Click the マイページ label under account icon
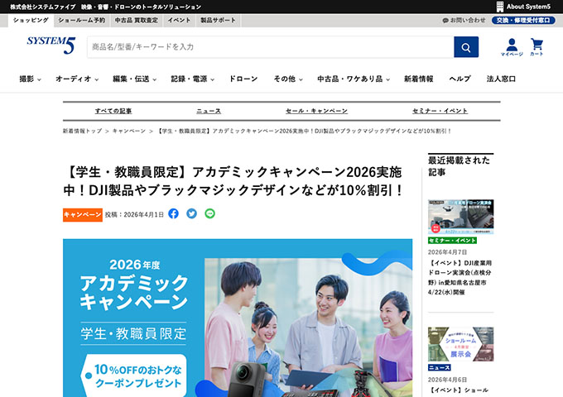The image size is (563, 397). tap(512, 55)
